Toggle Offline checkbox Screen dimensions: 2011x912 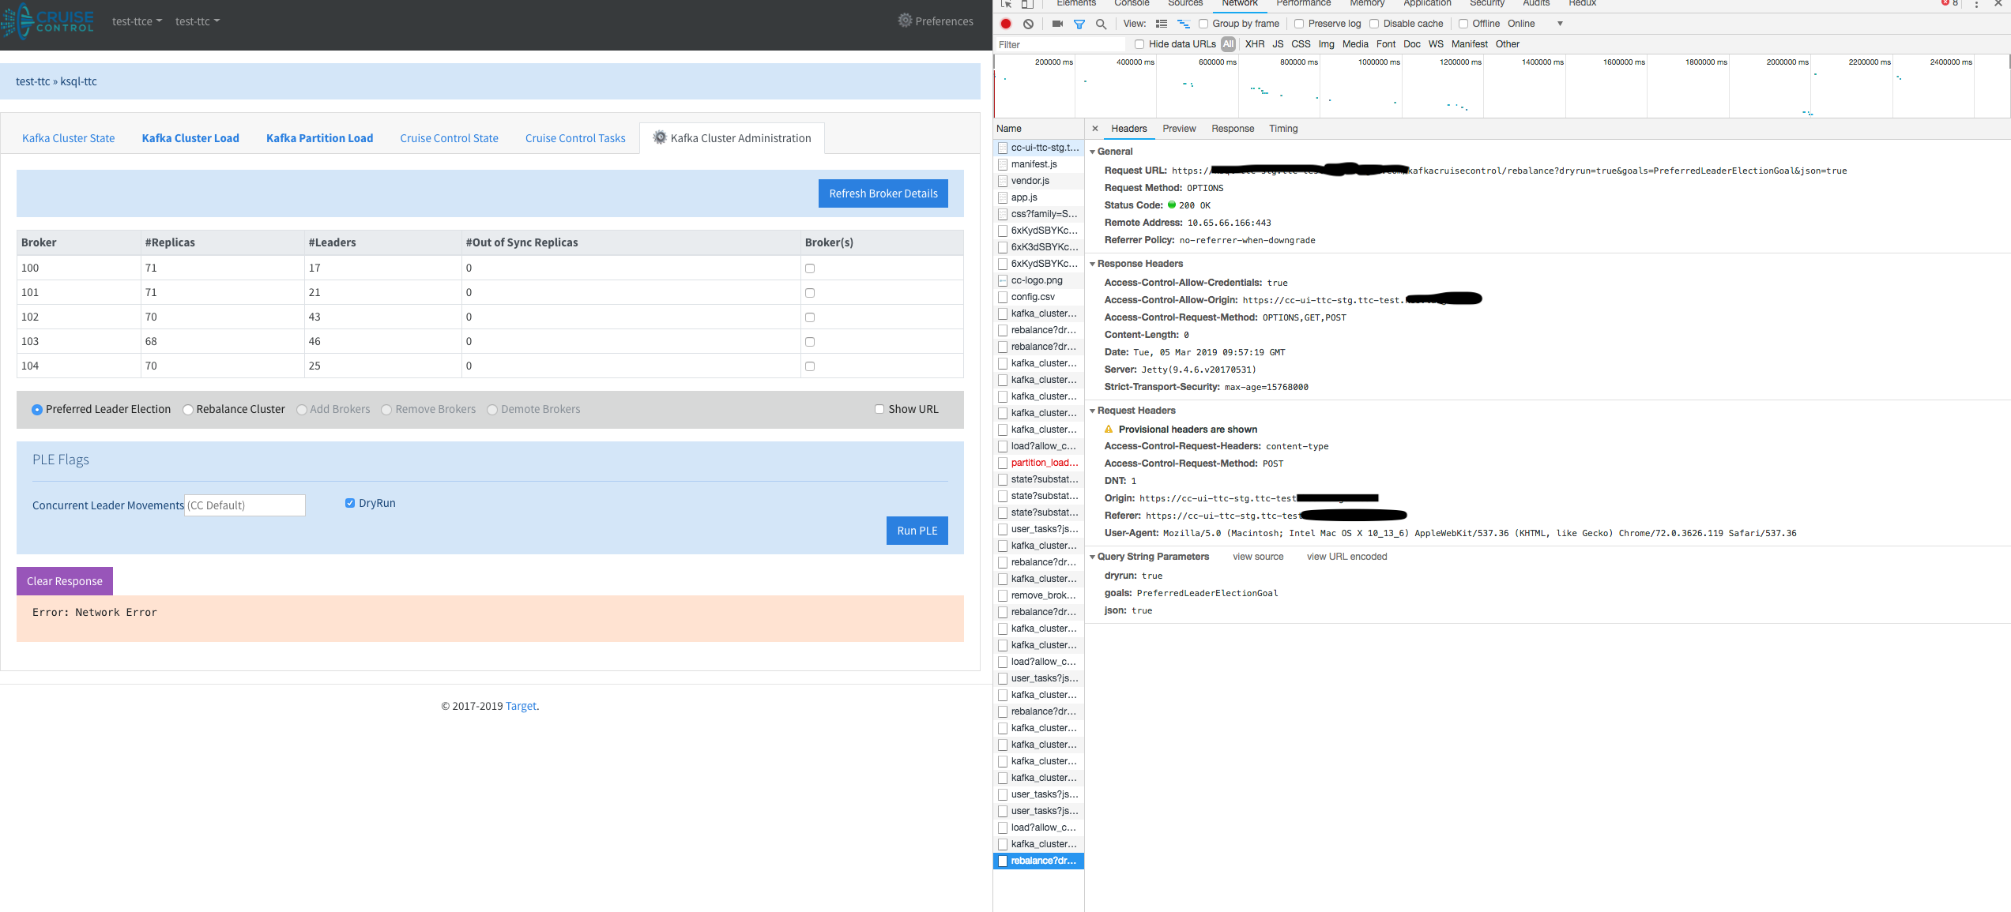tap(1463, 24)
